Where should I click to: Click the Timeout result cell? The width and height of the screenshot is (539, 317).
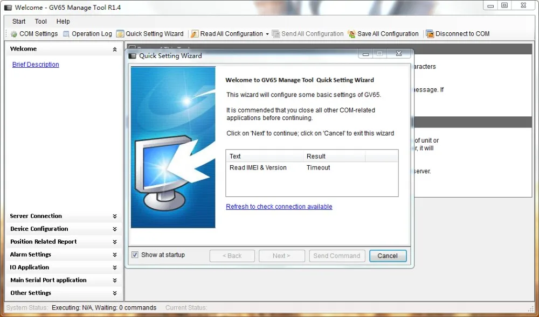319,168
